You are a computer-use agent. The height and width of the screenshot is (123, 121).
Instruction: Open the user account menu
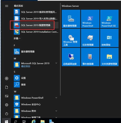coord(7,79)
